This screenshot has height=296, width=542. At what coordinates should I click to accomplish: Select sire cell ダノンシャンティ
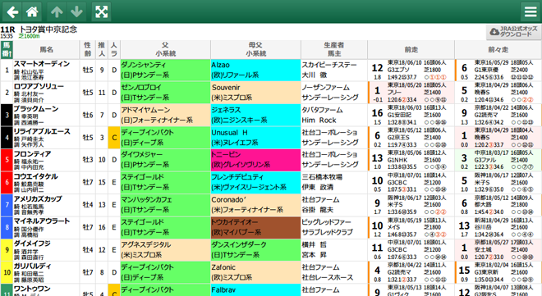coord(165,70)
